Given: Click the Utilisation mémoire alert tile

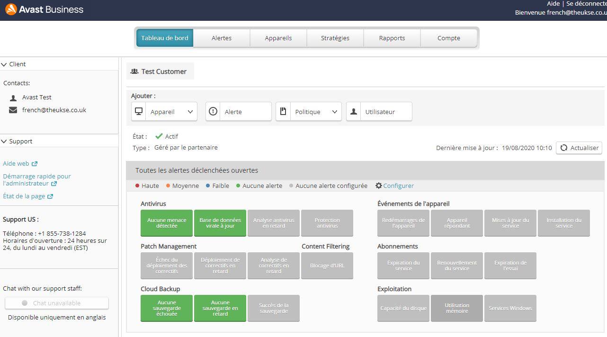Looking at the screenshot, I should 457,308.
